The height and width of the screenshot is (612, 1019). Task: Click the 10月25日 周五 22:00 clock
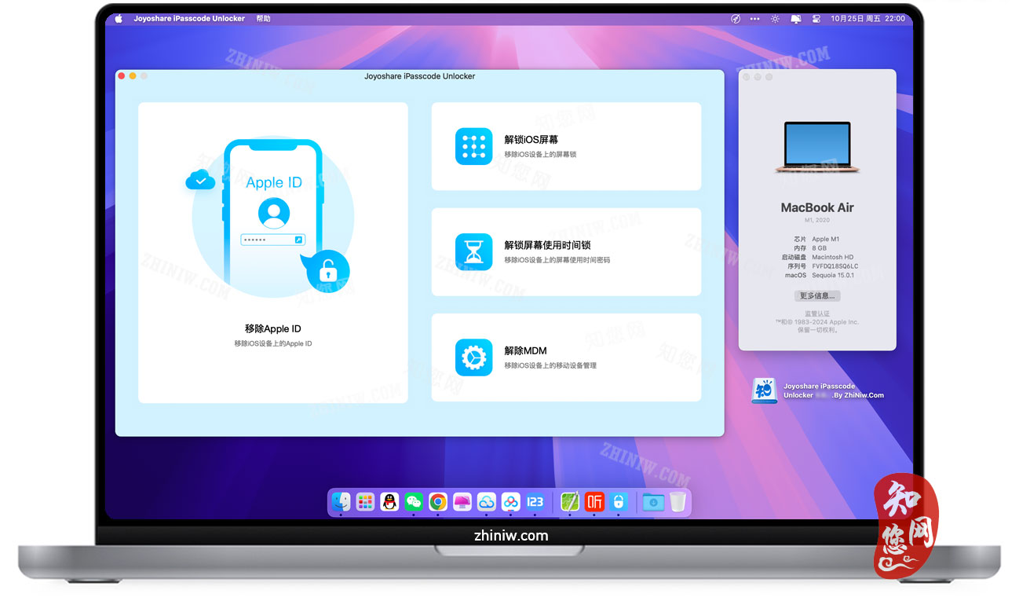pos(868,19)
